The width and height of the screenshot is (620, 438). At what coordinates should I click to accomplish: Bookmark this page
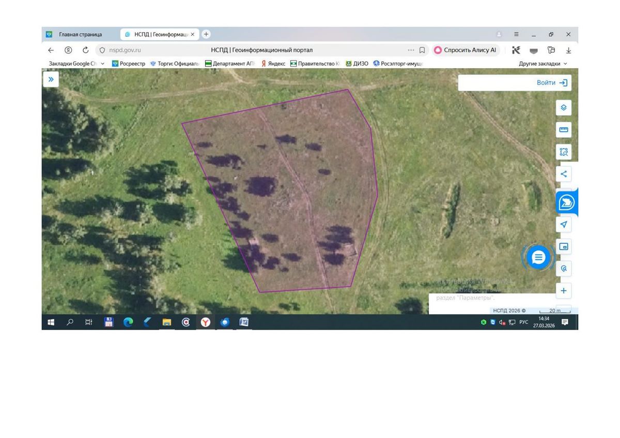pos(422,50)
